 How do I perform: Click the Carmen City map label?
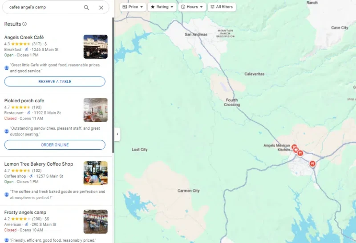point(188,191)
